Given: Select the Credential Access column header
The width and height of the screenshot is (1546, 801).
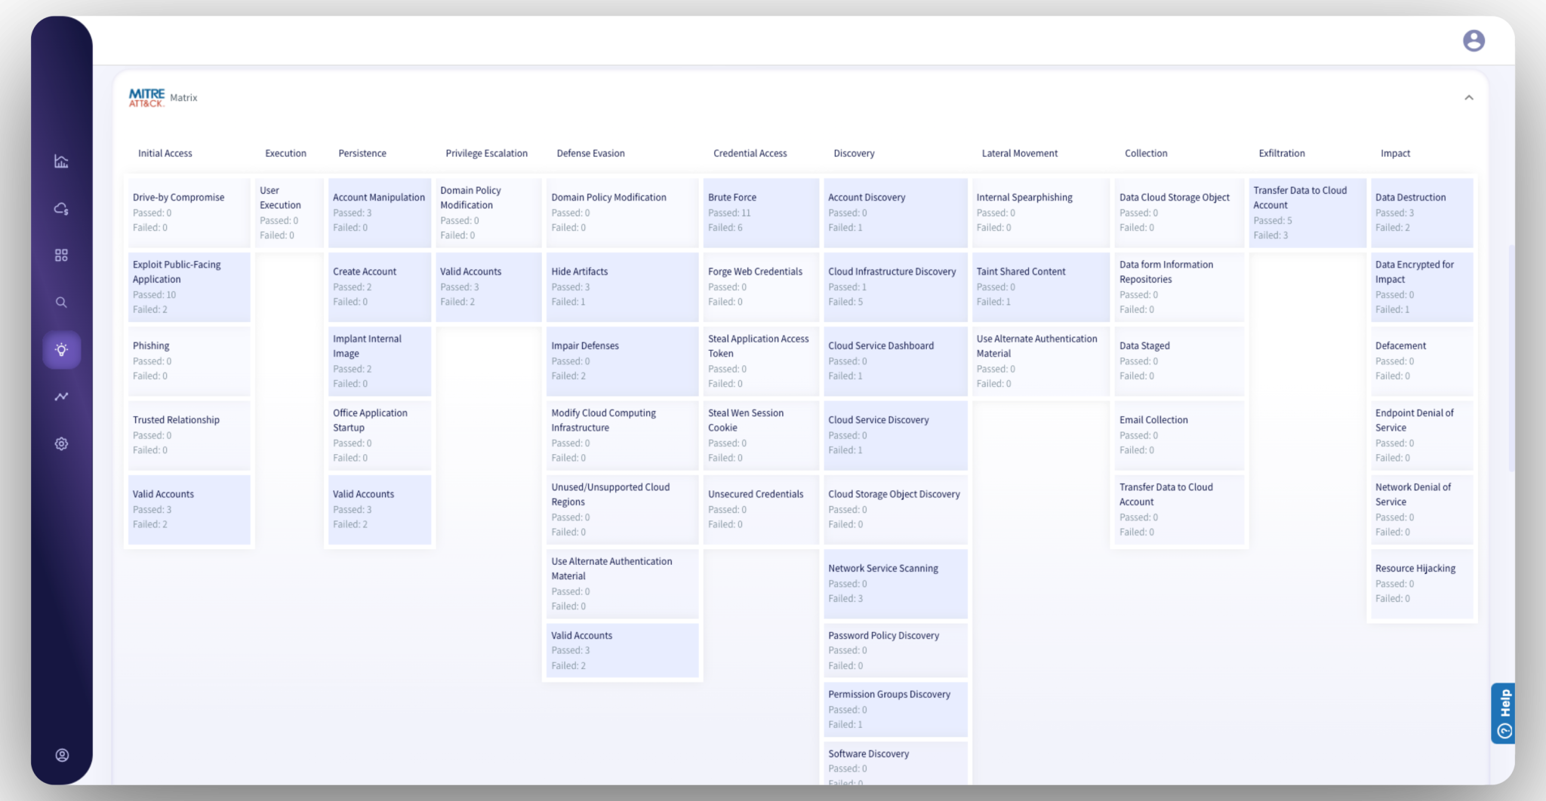Looking at the screenshot, I should (x=750, y=153).
